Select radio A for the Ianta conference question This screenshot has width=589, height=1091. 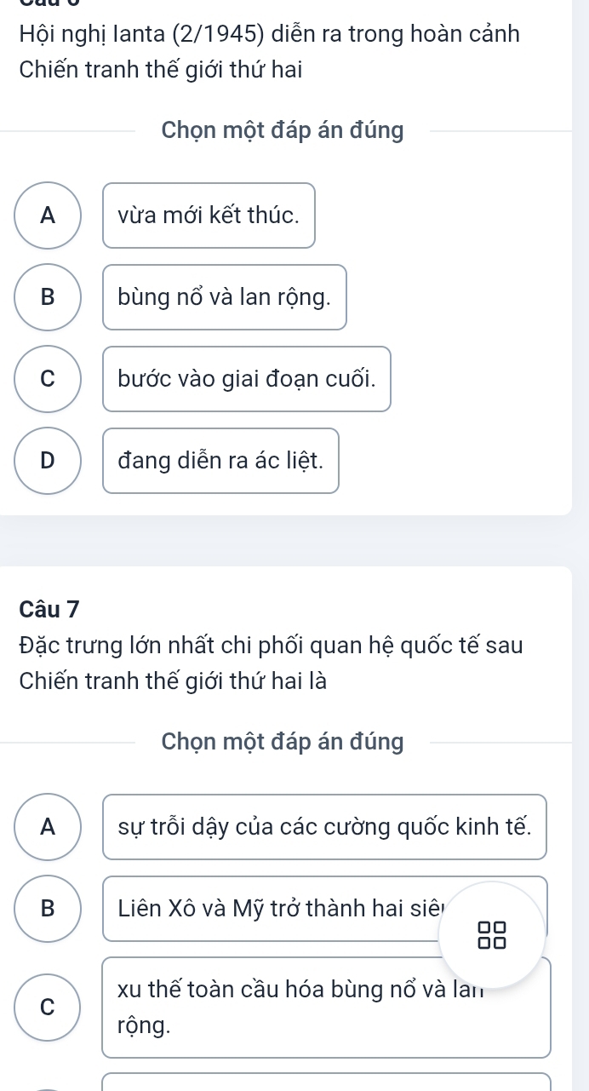pos(49,215)
